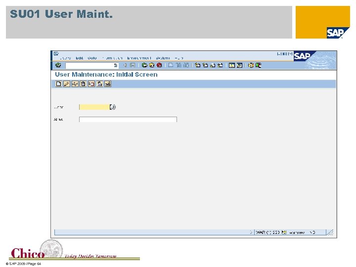Click the Alias input field
Screen dimensions: 356x267
(128, 120)
